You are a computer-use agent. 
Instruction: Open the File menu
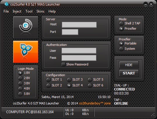tap(6, 11)
